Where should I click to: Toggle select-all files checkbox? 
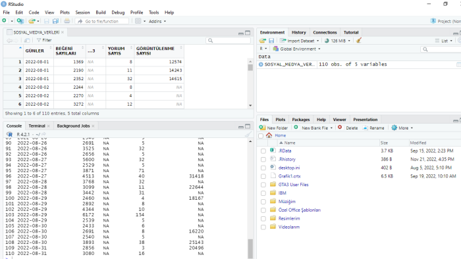pos(261,135)
